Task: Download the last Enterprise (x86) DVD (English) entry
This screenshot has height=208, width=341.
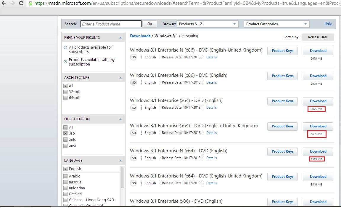Action: tap(318, 202)
